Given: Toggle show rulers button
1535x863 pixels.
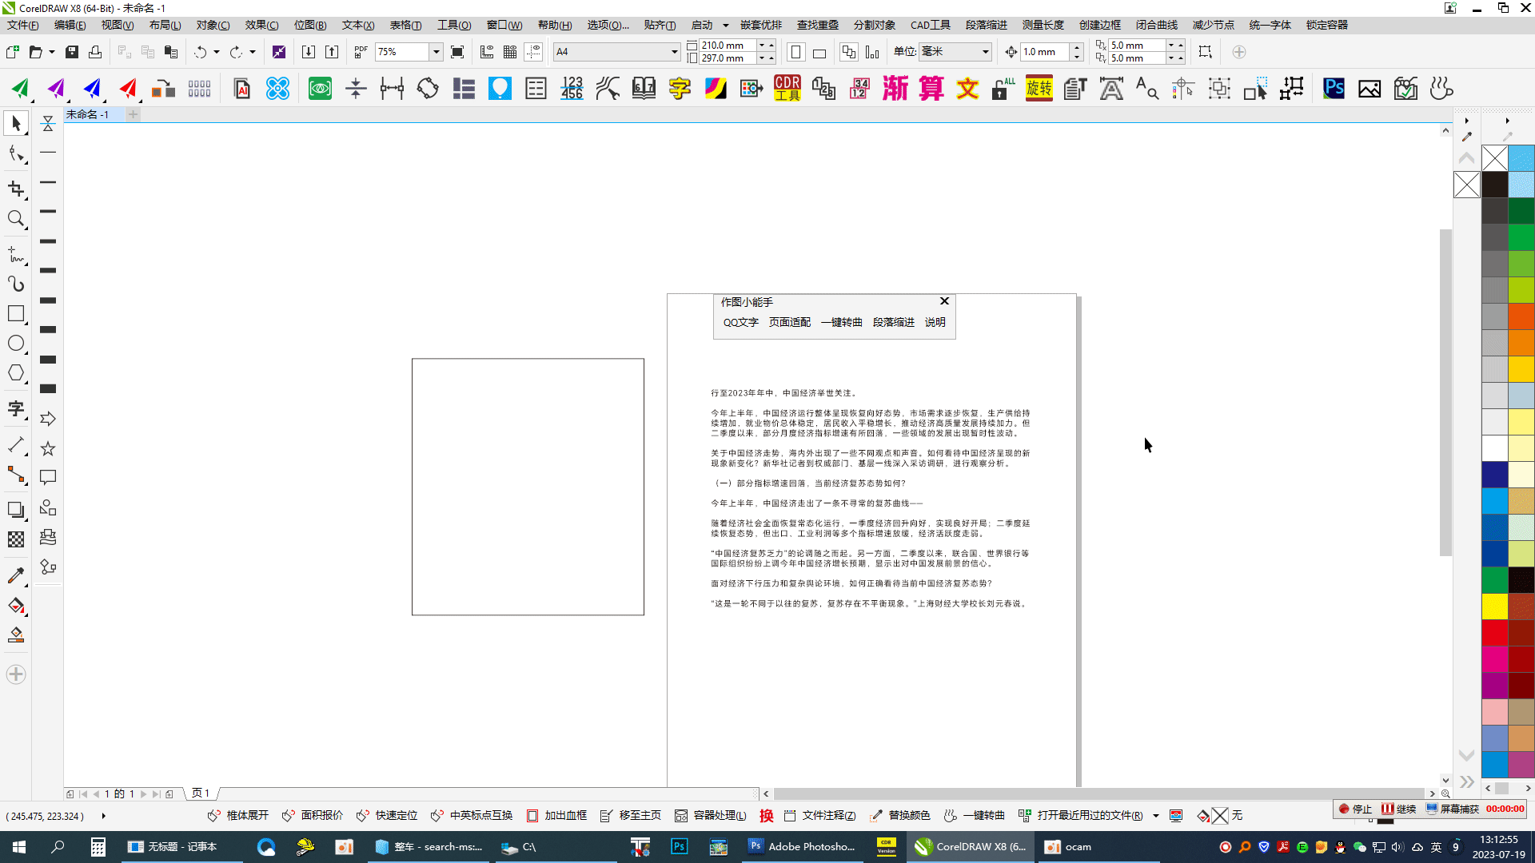Looking at the screenshot, I should coord(486,52).
